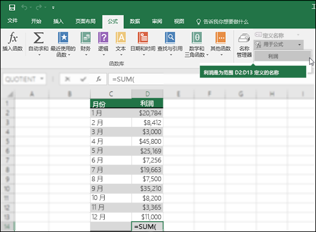Click the 12 月 cell
The image size is (316, 232).
111,217
